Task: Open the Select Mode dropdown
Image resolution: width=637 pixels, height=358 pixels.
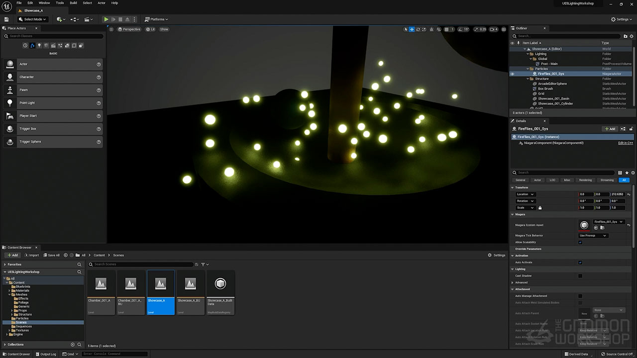Action: (33, 19)
